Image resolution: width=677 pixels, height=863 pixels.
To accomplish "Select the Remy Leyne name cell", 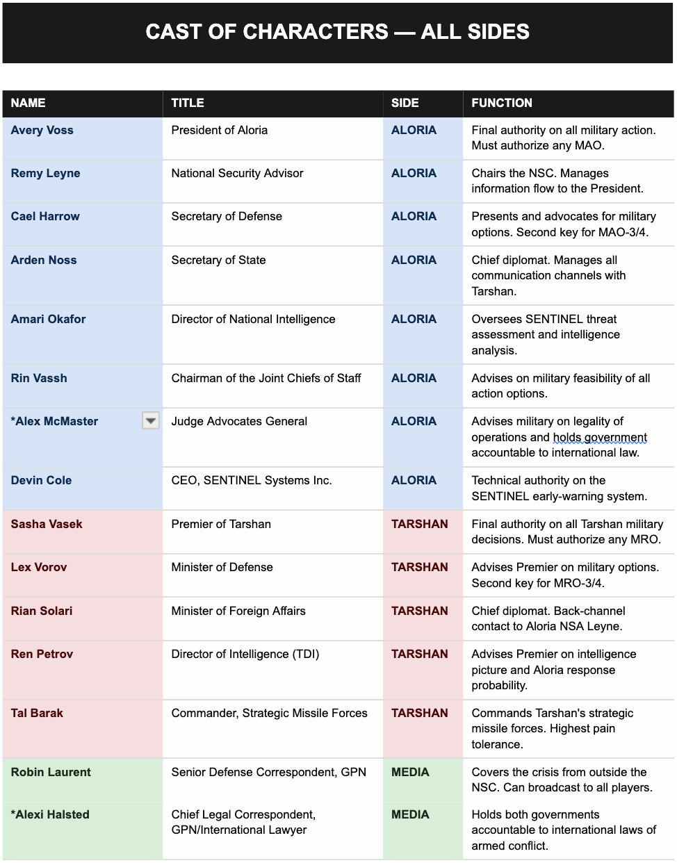I will tap(83, 181).
